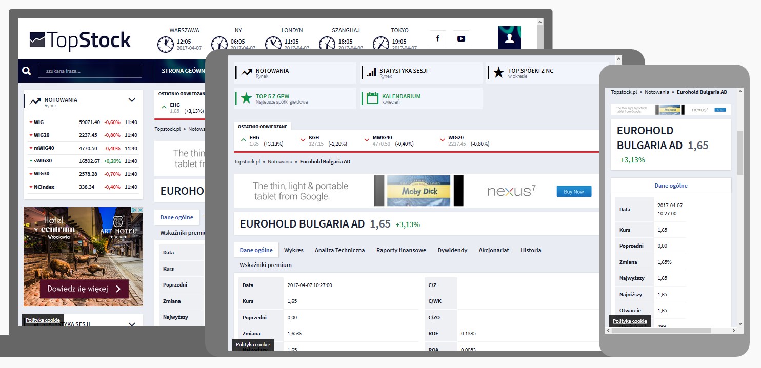Click the Top spółki z NC star icon
761x368 pixels.
[x=498, y=73]
